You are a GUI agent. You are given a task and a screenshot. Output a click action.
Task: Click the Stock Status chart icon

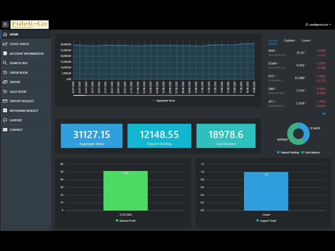5,44
